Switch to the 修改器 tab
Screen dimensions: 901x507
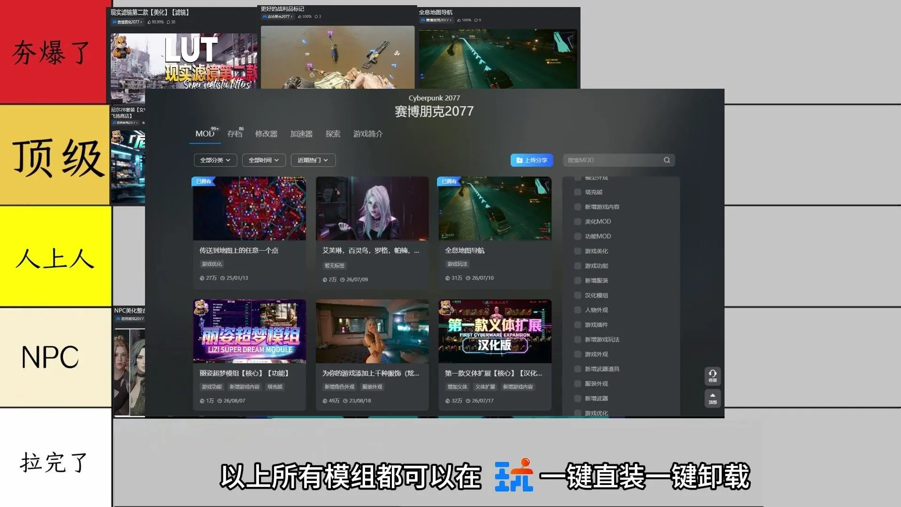pos(266,134)
